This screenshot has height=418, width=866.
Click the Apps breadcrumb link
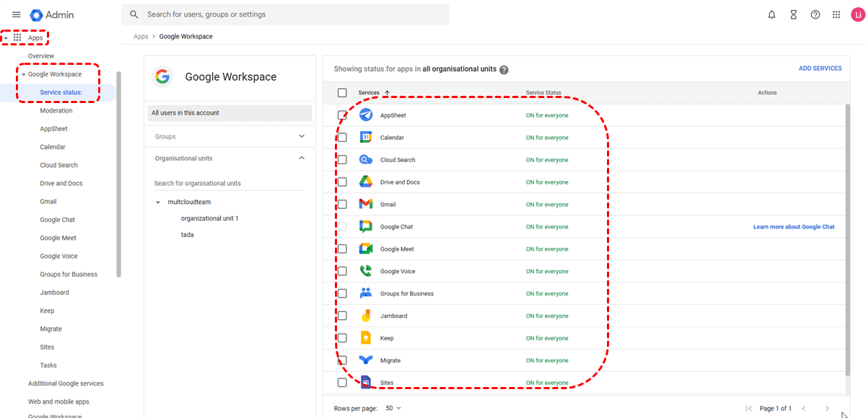coord(141,37)
